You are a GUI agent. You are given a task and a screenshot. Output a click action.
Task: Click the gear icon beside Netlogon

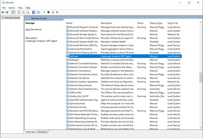[x=67, y=60]
